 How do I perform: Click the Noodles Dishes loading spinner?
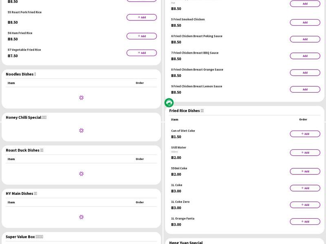[x=81, y=98]
